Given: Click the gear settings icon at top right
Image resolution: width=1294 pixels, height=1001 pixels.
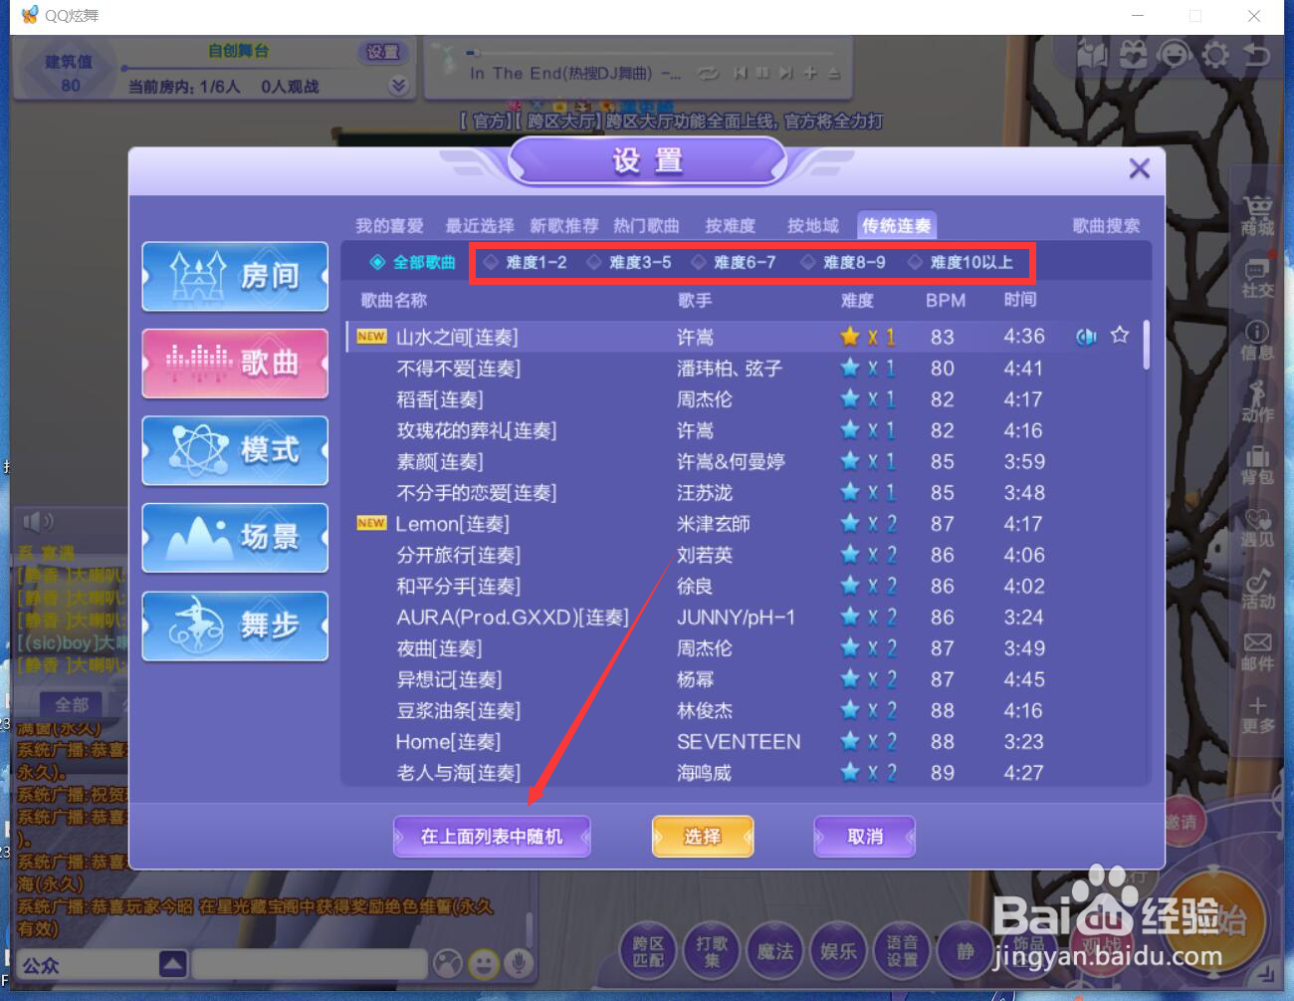Looking at the screenshot, I should click(x=1215, y=54).
